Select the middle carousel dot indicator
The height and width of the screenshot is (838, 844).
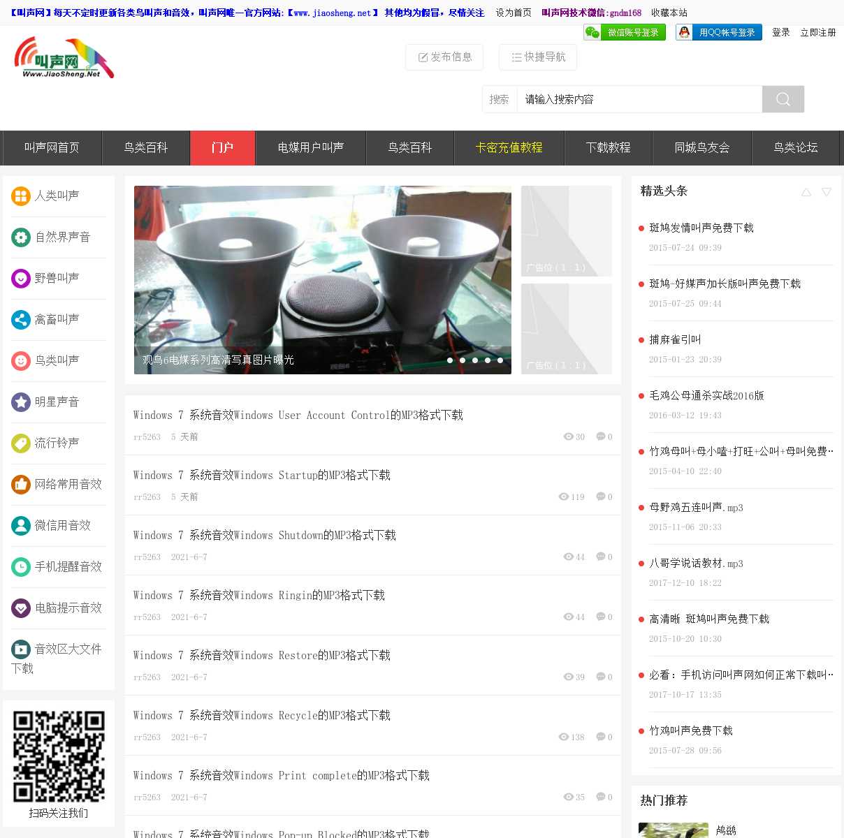click(475, 360)
